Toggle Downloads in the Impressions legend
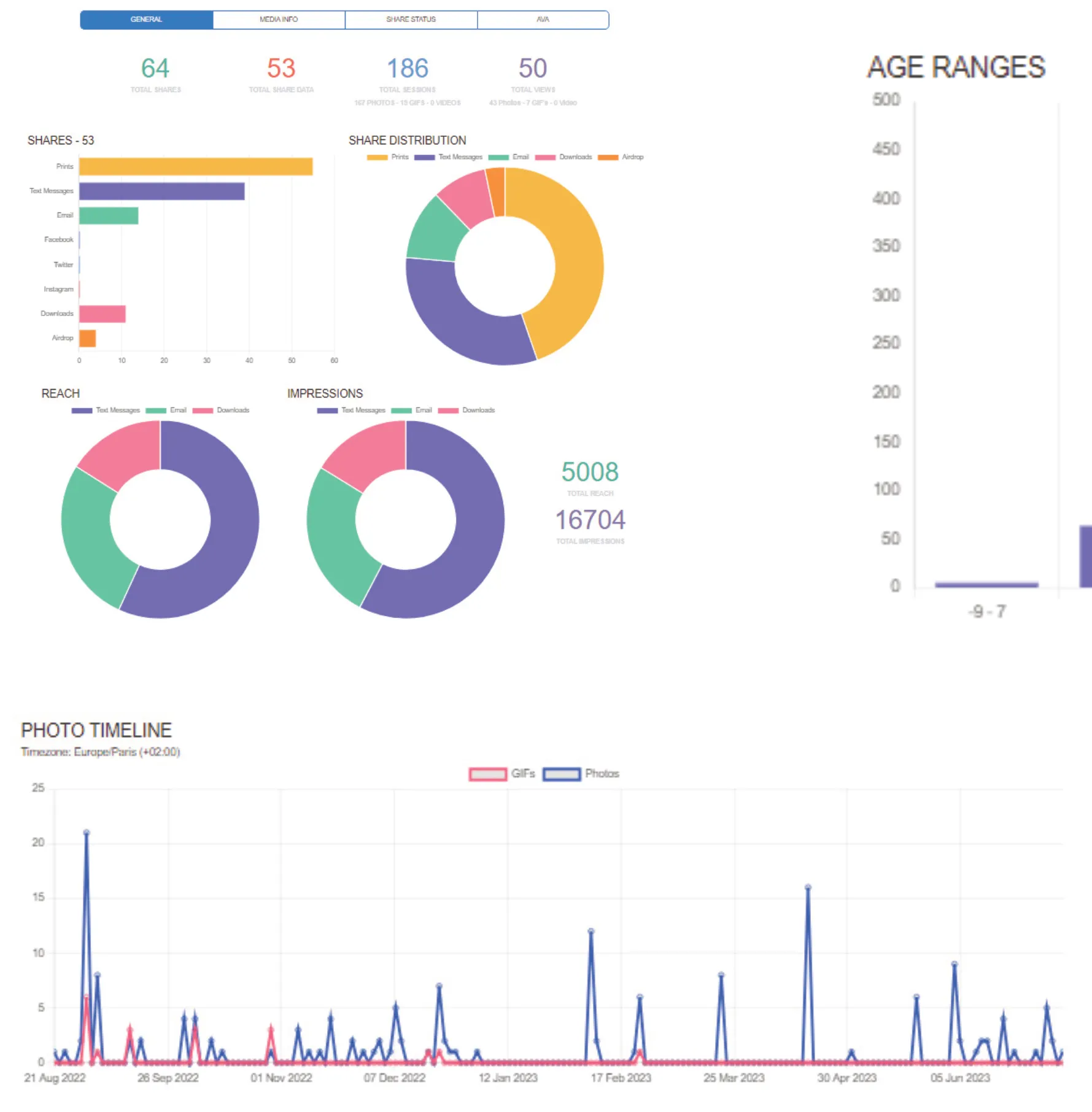 point(467,411)
